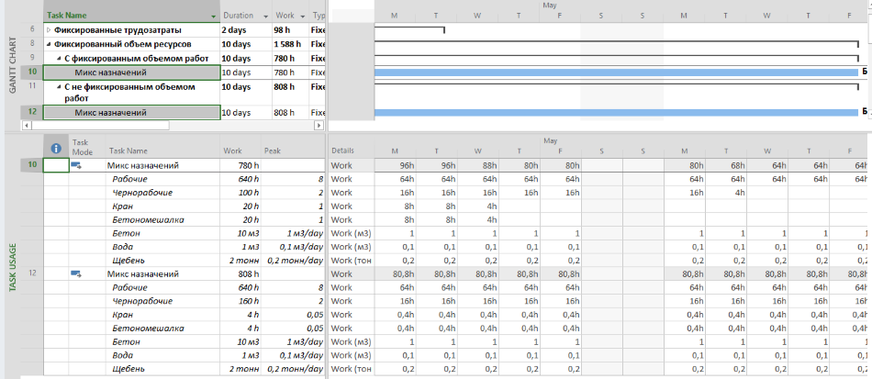Select the 88h timephased work cell
This screenshot has height=379, width=872.
coord(477,165)
